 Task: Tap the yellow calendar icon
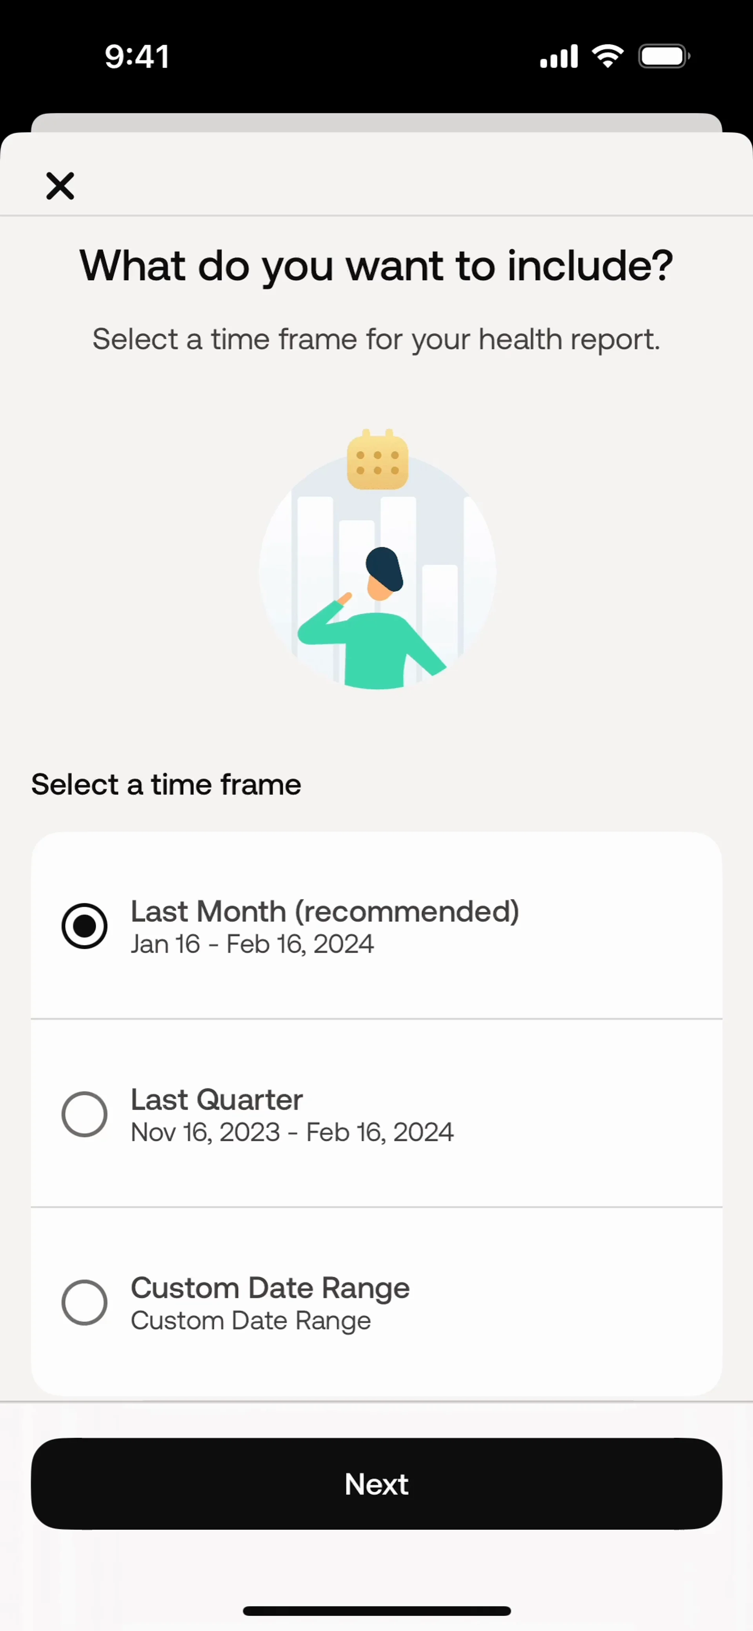click(377, 460)
